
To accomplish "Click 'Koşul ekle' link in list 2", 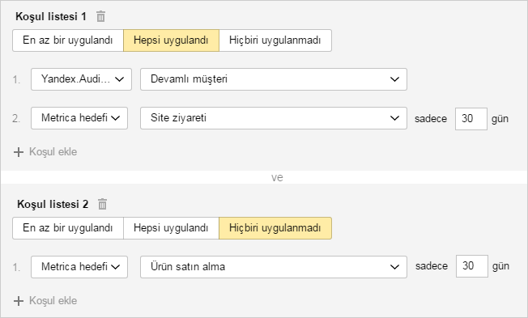I will (x=53, y=300).
